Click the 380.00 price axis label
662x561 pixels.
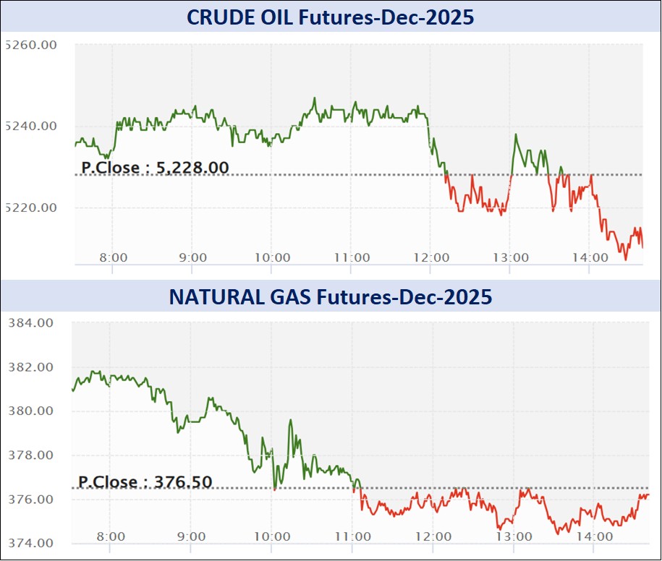[x=30, y=411]
